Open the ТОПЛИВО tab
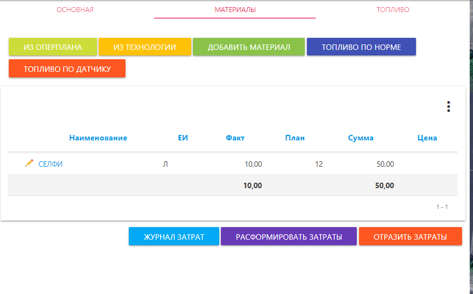 [392, 10]
